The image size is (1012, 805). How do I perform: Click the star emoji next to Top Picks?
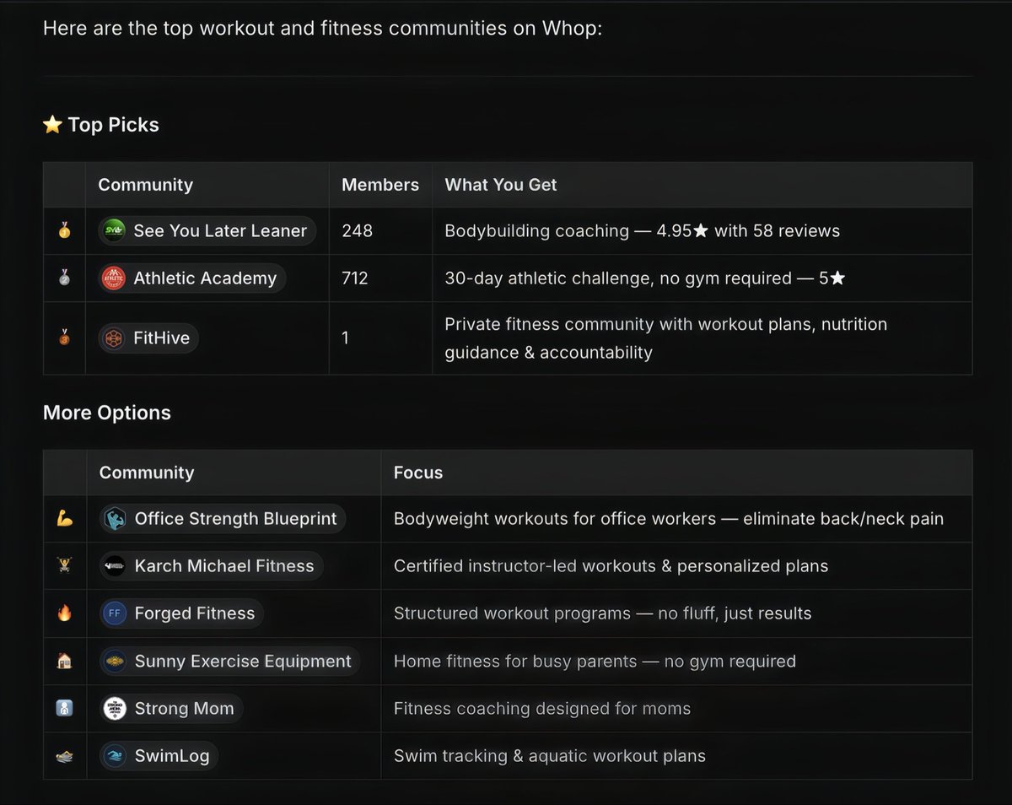click(x=52, y=125)
